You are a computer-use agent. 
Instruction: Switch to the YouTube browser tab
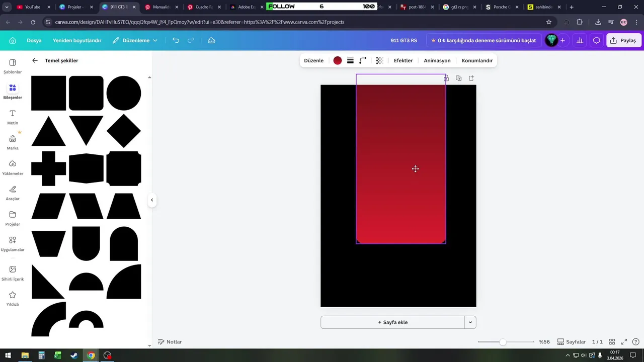pos(33,7)
